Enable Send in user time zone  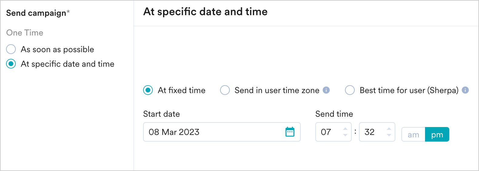[x=225, y=90]
